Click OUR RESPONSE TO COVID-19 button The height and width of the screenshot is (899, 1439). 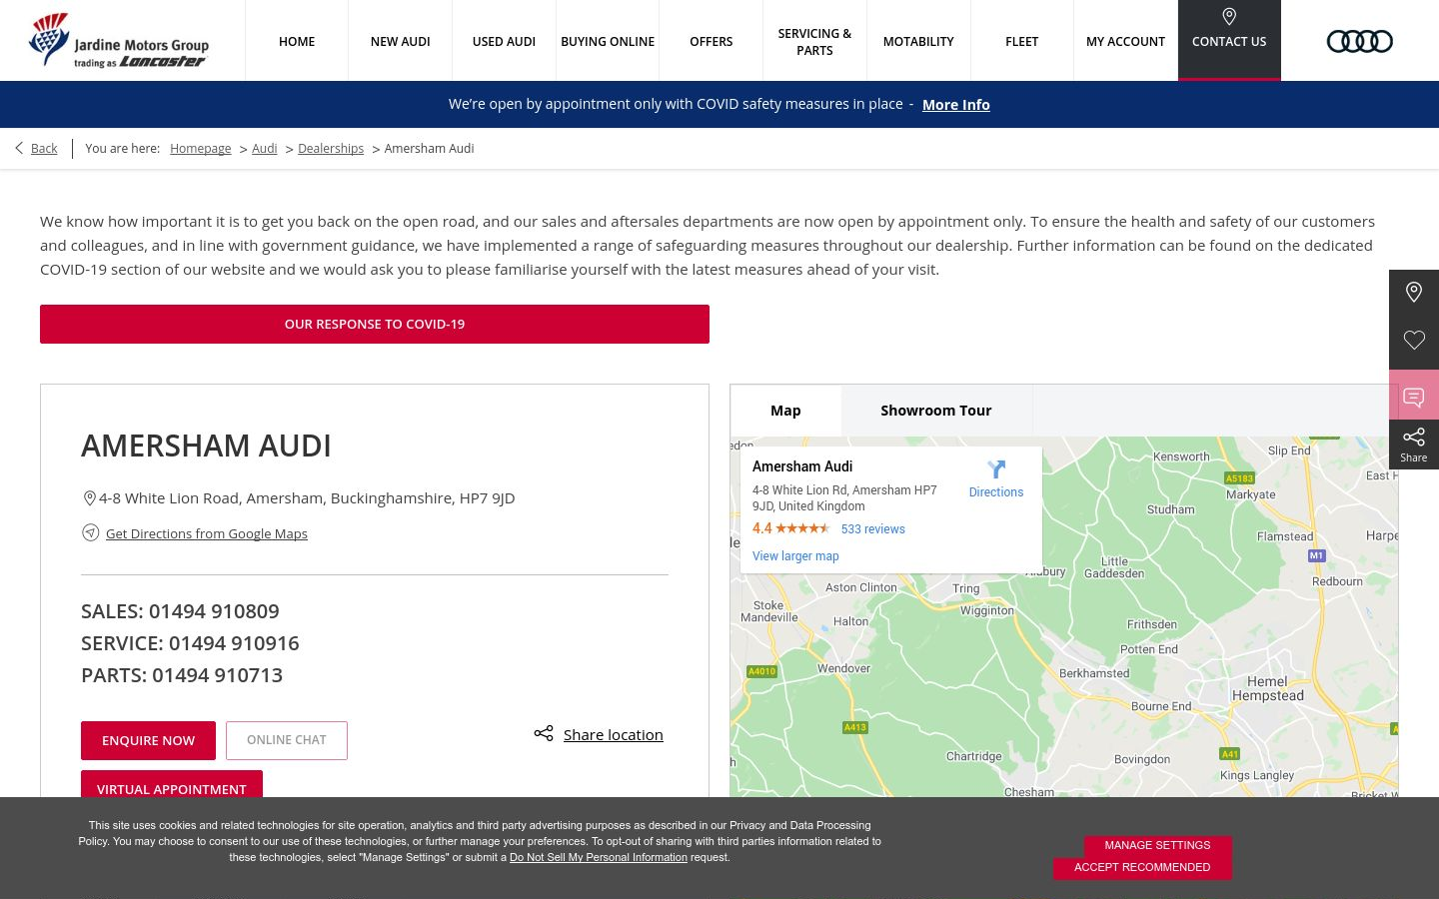375,324
